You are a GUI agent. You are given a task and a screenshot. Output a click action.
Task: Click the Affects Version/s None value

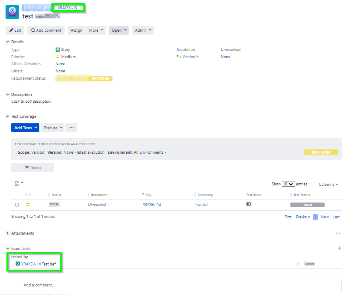click(60, 64)
